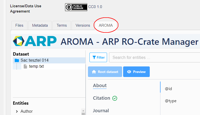Click the ARP logo in the banner
The width and height of the screenshot is (200, 115).
35,41
